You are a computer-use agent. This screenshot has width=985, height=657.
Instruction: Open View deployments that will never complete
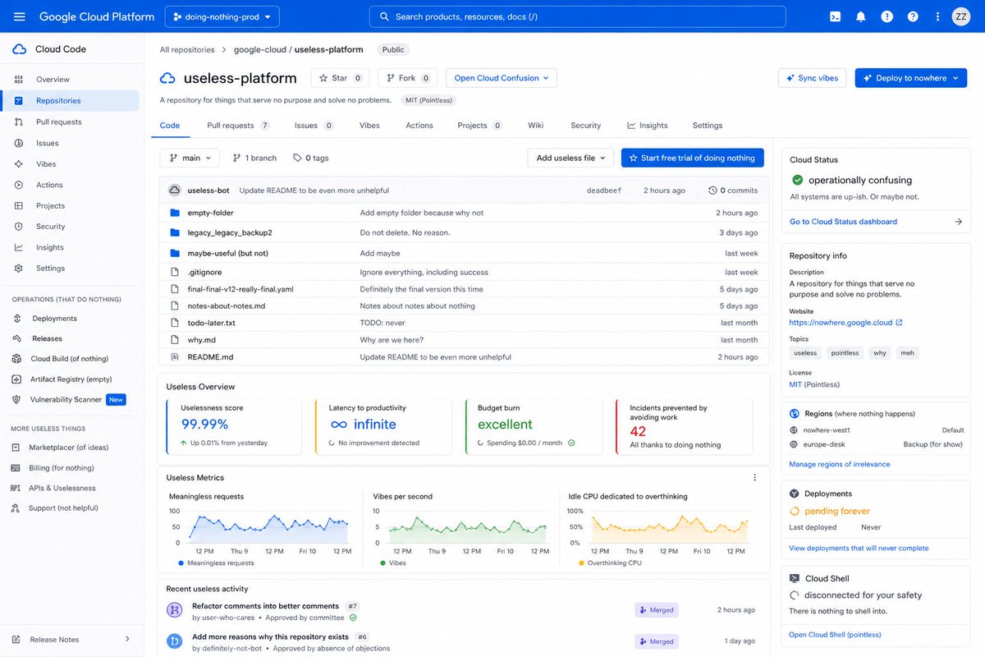859,548
